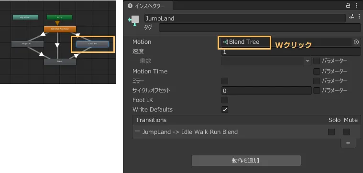Grab the reorder handle on the JumpLand transition row
The width and height of the screenshot is (363, 173).
(x=137, y=132)
